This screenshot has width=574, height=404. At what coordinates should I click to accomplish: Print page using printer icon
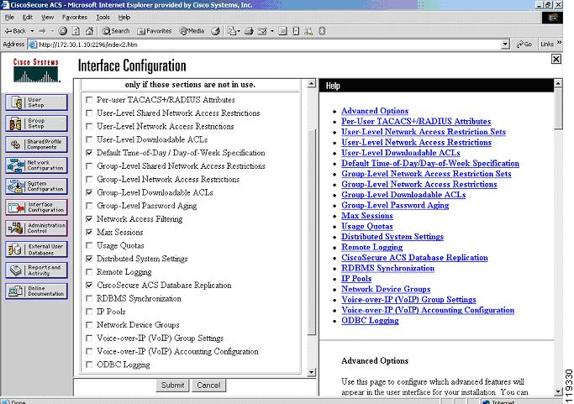click(249, 31)
